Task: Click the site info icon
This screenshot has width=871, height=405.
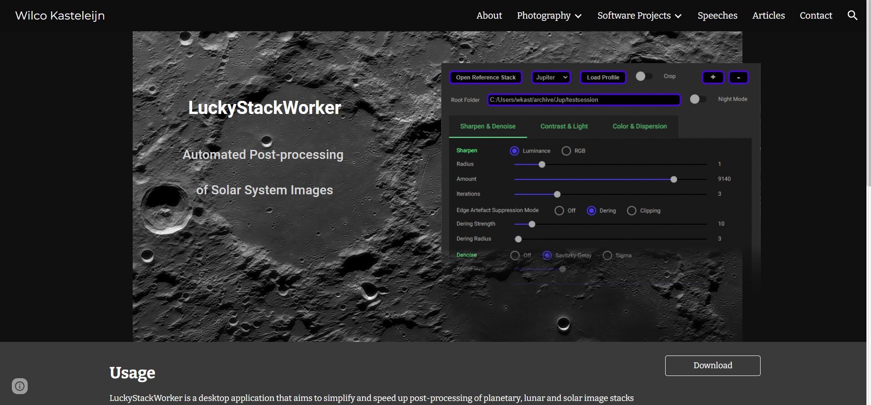Action: (20, 386)
